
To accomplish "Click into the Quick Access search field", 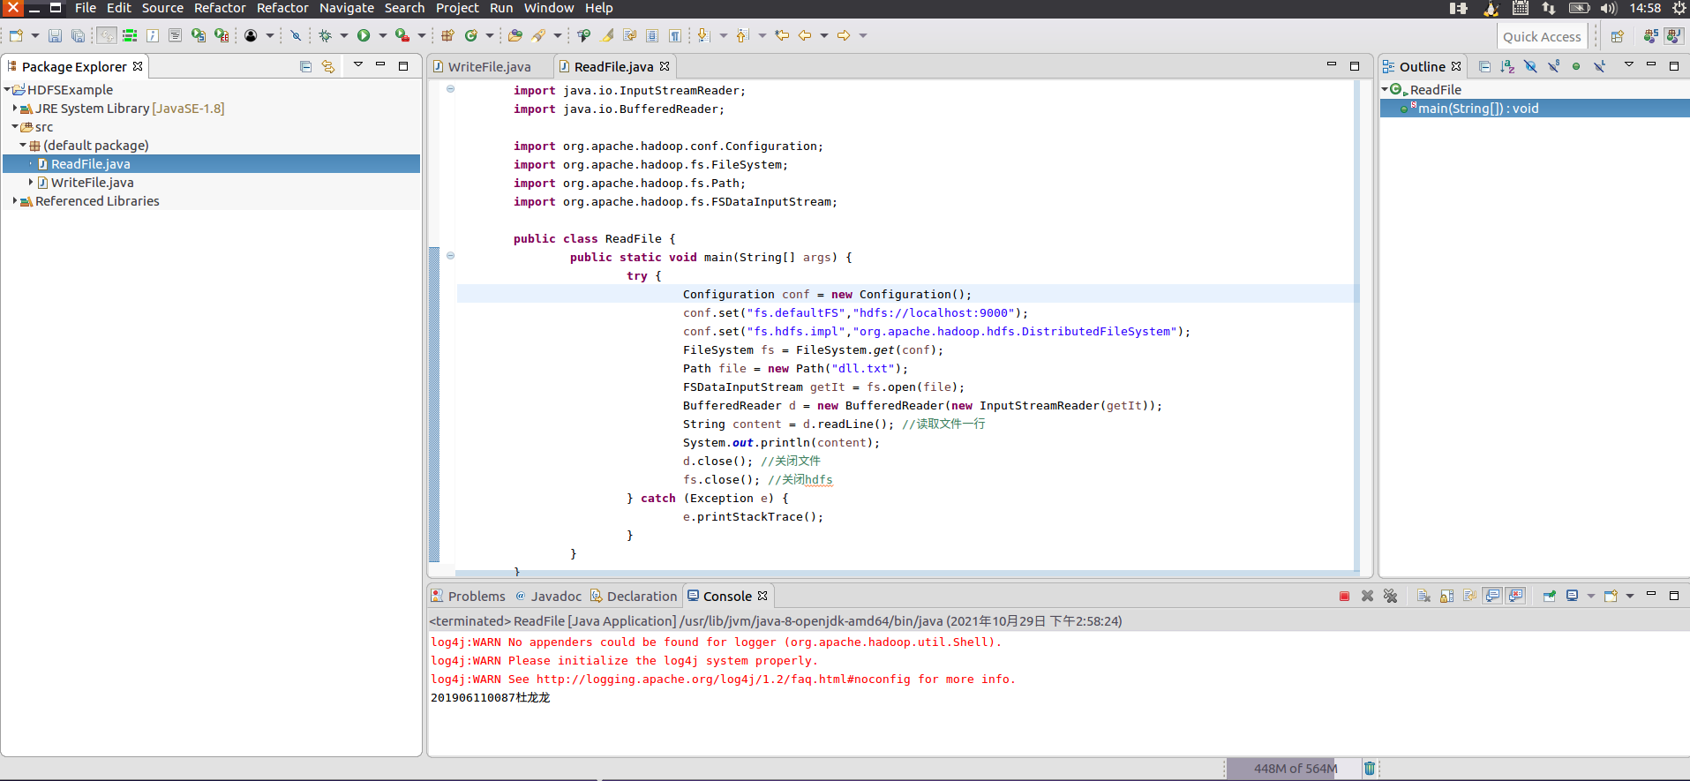I will pos(1541,37).
